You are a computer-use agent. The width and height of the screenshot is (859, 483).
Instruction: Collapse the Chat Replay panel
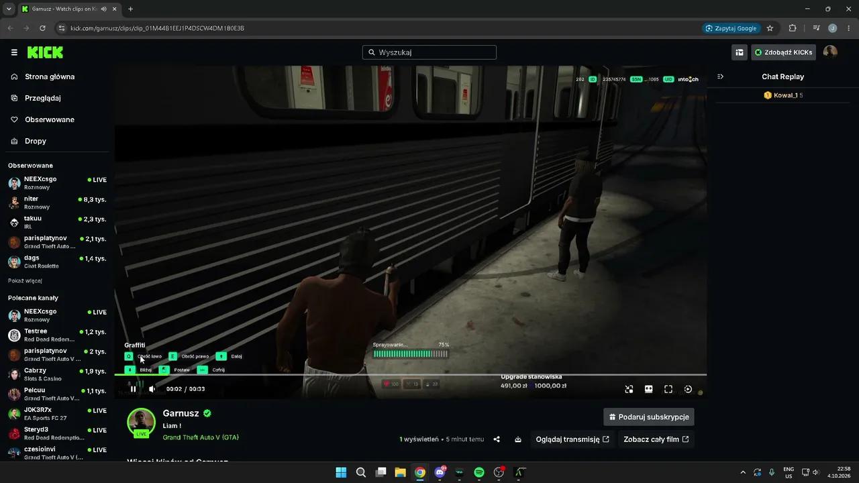pyautogui.click(x=720, y=76)
